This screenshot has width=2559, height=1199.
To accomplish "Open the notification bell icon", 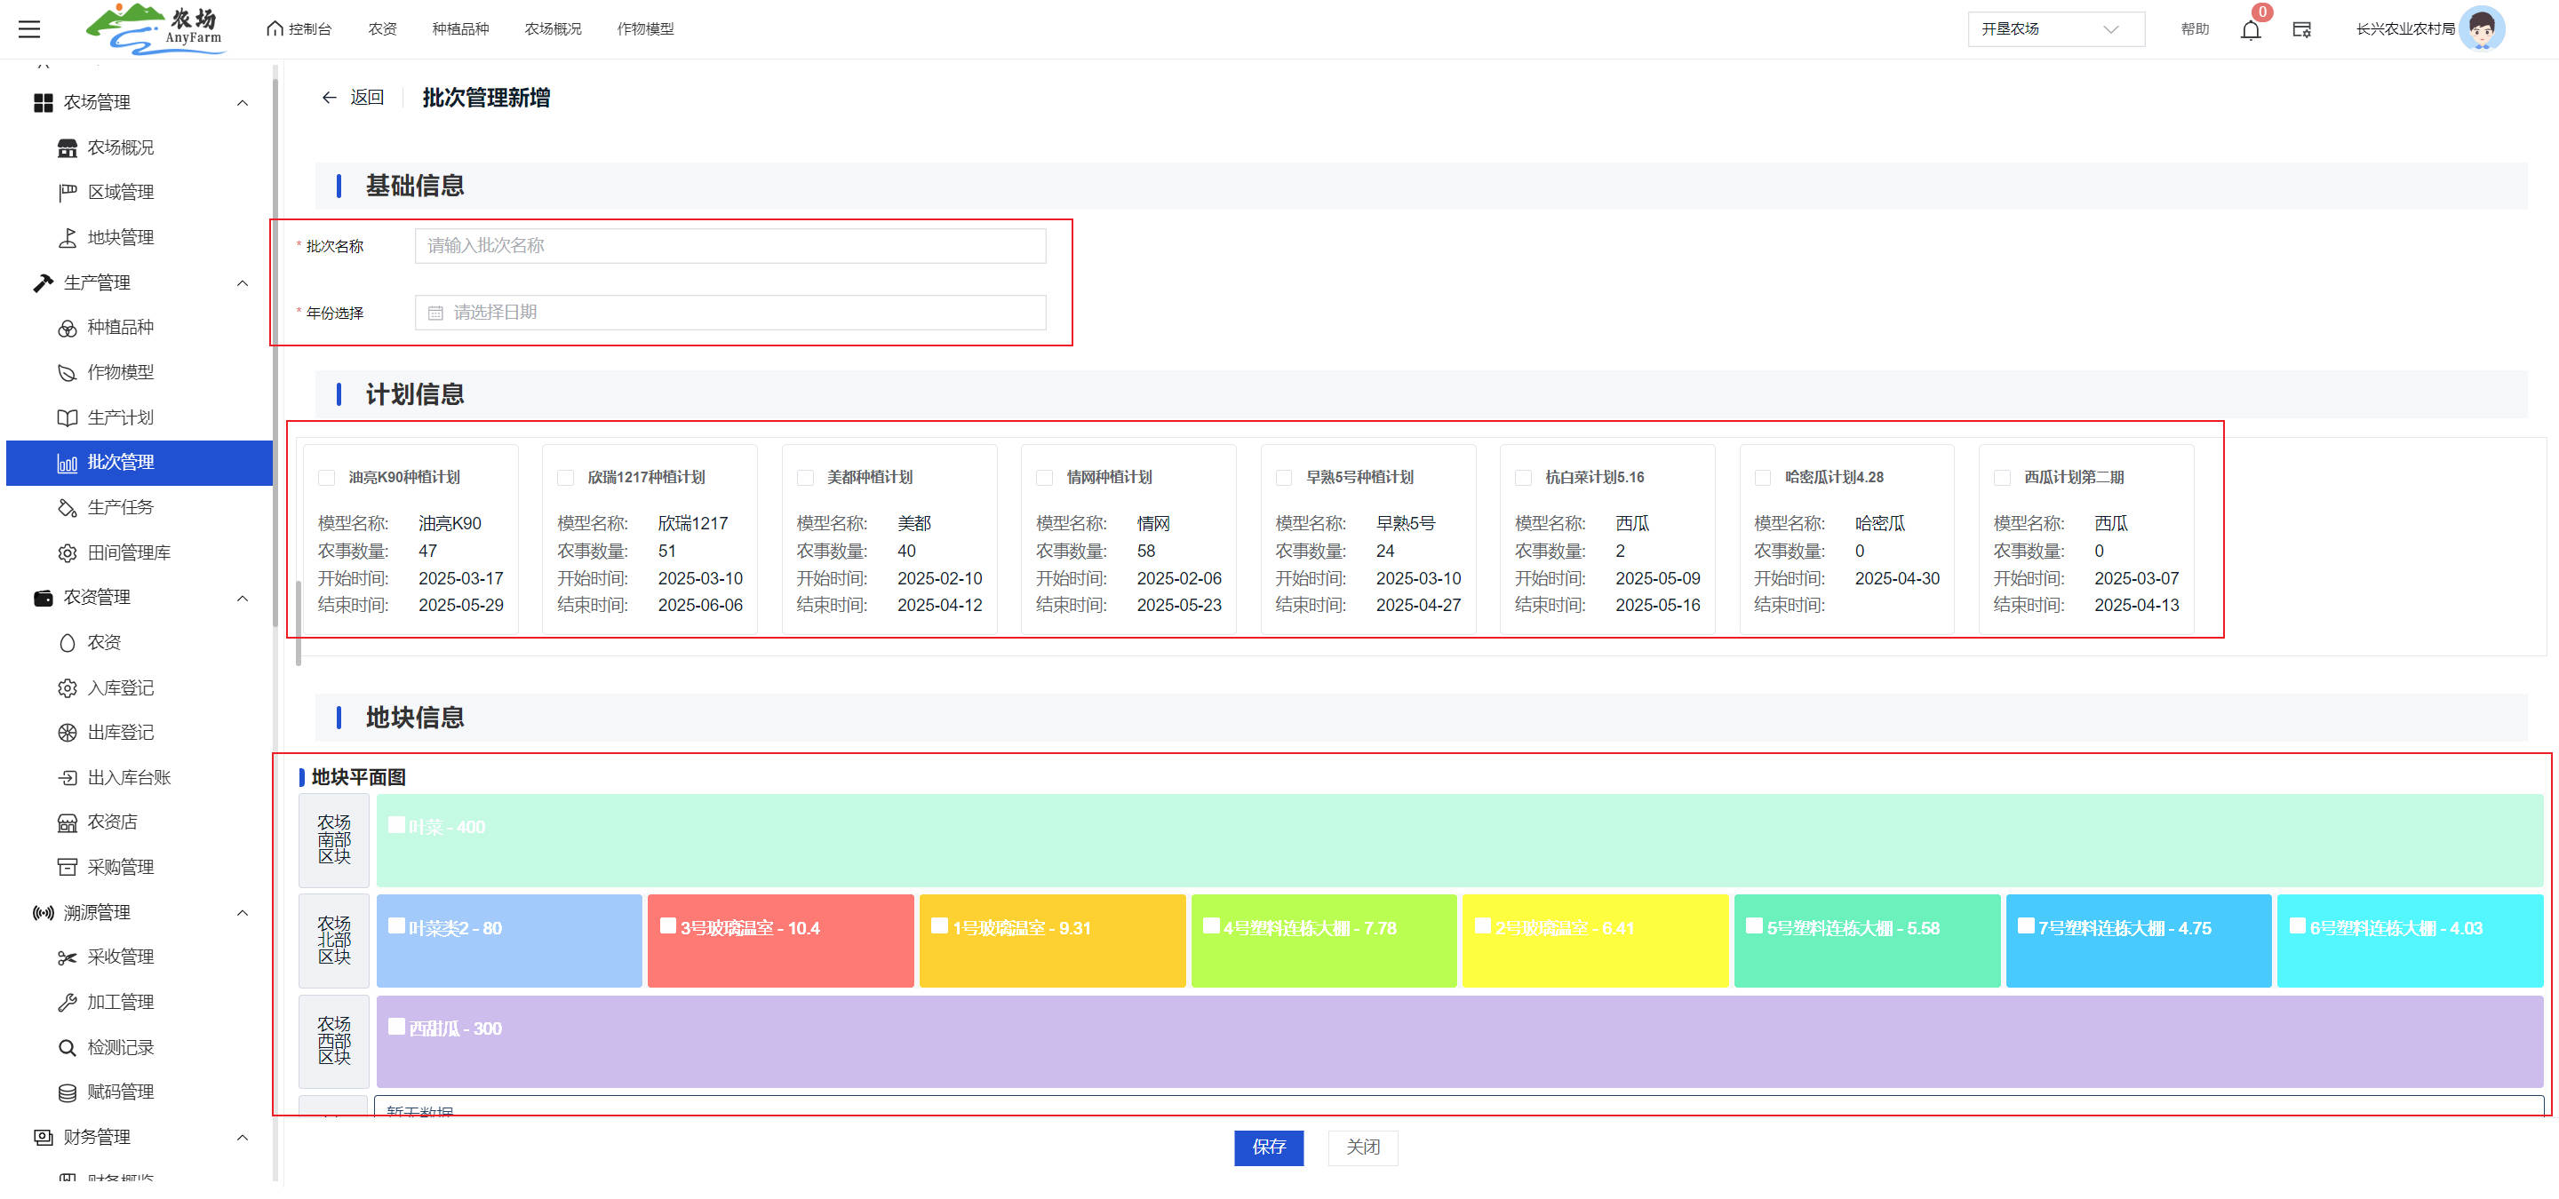I will pos(2250,30).
